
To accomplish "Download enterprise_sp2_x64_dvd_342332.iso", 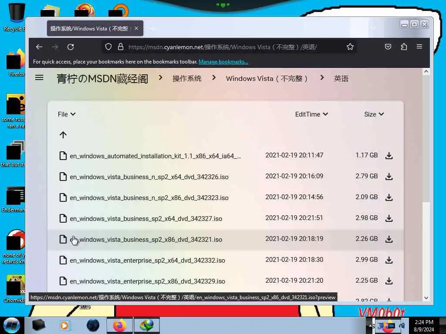I will (x=389, y=260).
